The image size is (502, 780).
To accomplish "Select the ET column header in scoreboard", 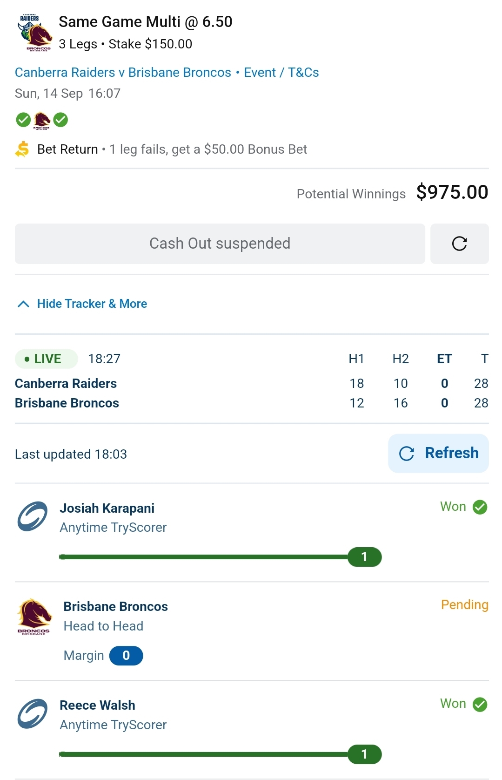I will coord(444,359).
